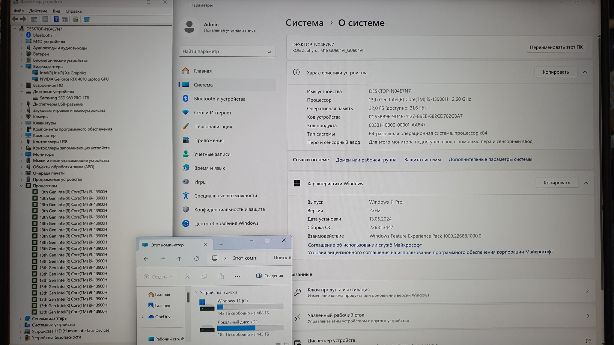
Task: Click the three-dots more options in Explorer
Action: (x=237, y=276)
